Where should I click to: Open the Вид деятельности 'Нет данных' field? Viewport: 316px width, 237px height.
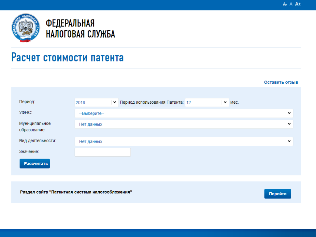[x=180, y=141]
